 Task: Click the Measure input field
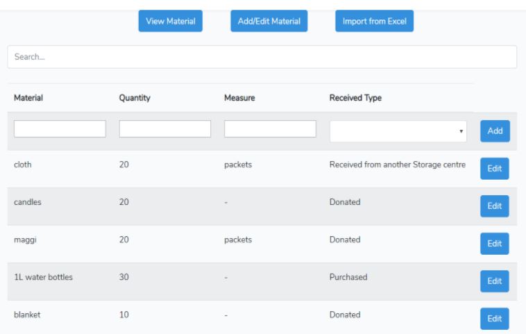[270, 129]
